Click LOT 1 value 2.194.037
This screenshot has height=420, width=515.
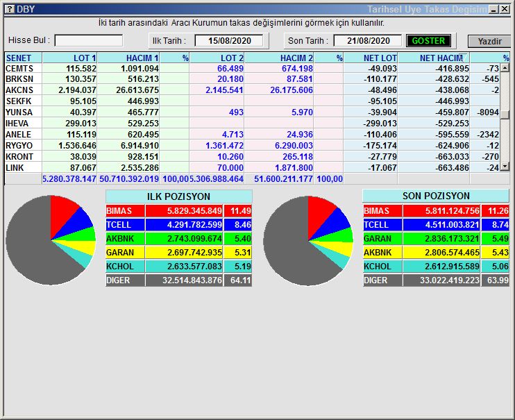coord(77,90)
